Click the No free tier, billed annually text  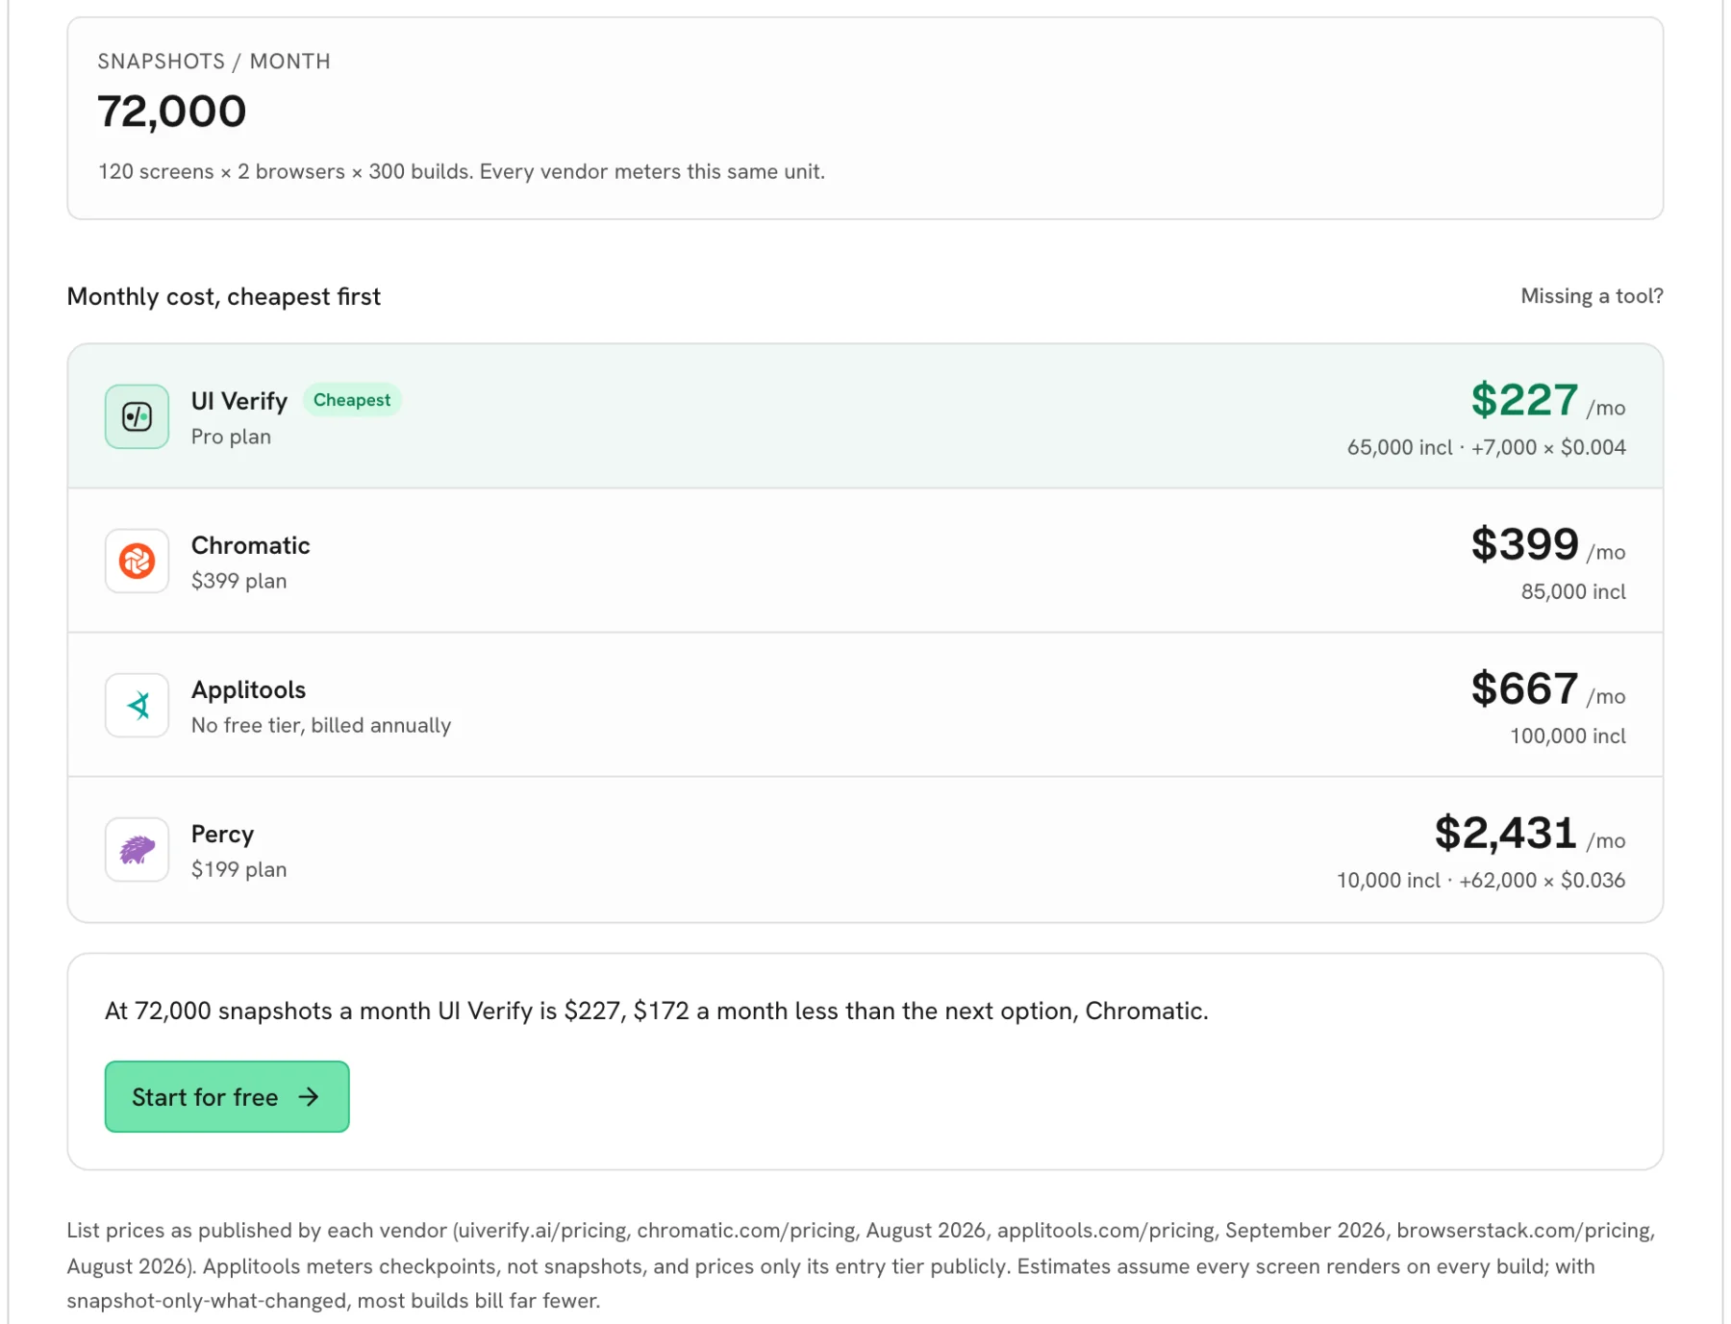click(321, 725)
